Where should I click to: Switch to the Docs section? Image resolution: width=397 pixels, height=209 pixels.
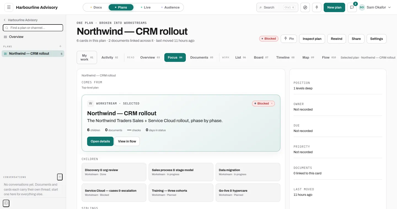pos(96,7)
